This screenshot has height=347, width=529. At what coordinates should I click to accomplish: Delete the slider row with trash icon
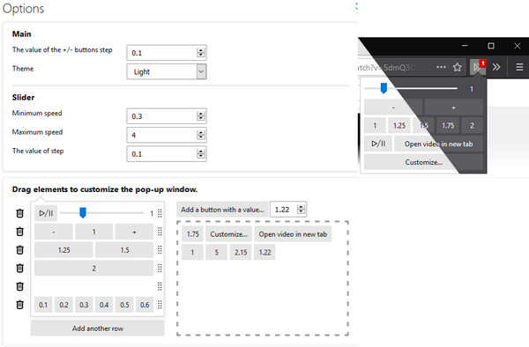point(20,213)
